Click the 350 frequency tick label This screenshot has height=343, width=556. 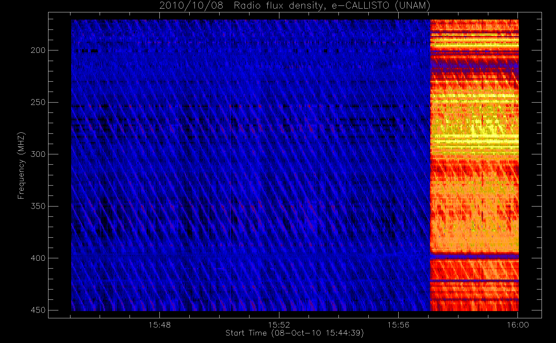(38, 206)
